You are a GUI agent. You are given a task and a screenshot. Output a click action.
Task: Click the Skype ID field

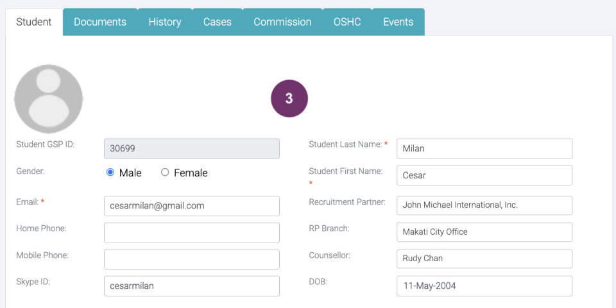(x=191, y=286)
